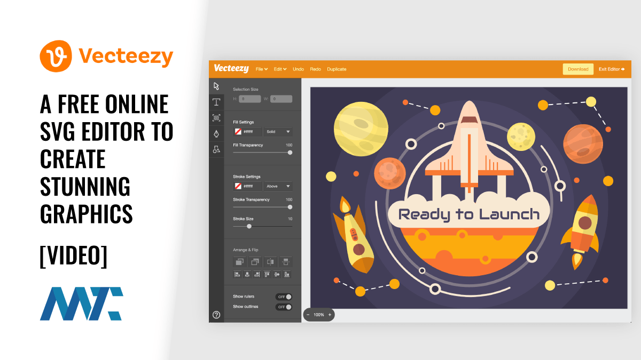This screenshot has height=360, width=641.
Task: Toggle the Show outlines switch
Action: tap(284, 307)
